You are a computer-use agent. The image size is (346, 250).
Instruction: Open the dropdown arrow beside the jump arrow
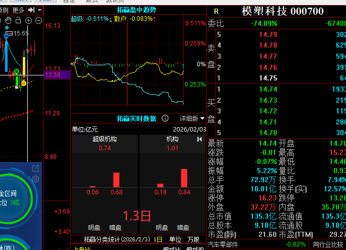39,10
